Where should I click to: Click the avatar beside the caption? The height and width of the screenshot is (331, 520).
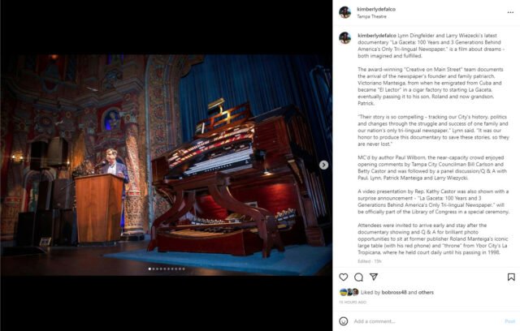(x=344, y=38)
